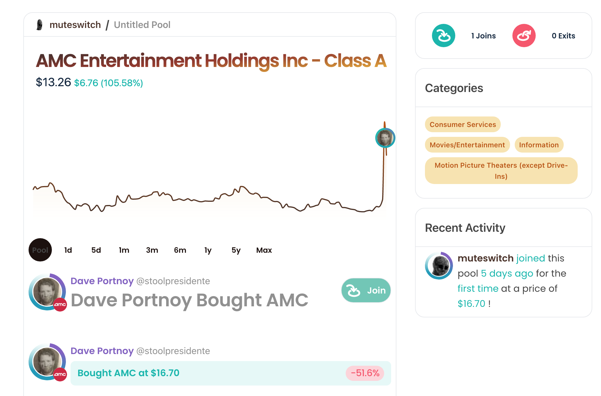Click the $16.70 price in Recent Activity
The height and width of the screenshot is (396, 601).
[x=471, y=304]
